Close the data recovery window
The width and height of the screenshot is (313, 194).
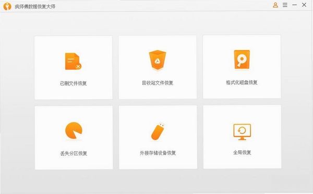point(304,5)
